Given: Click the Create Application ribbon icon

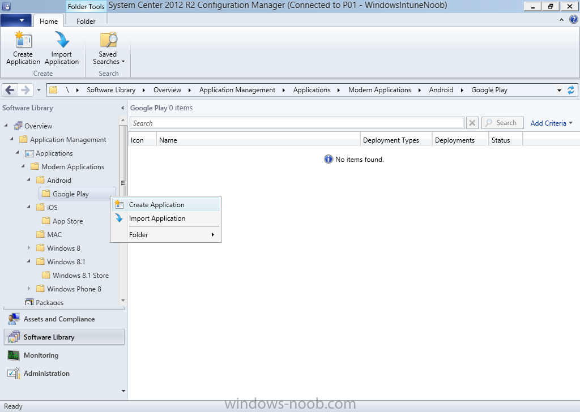Looking at the screenshot, I should [23, 49].
